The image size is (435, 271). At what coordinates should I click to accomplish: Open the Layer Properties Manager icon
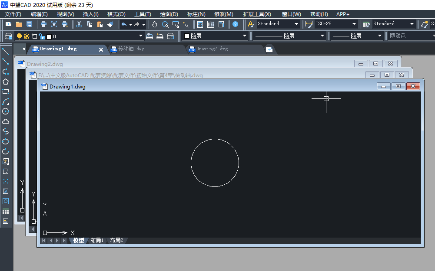[8, 36]
